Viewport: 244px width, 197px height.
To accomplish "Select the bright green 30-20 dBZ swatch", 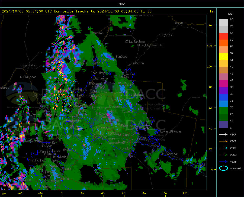I will click(223, 111).
